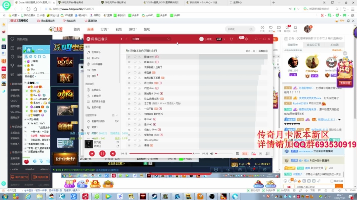Pause the song in NetEase Music

tap(102, 154)
